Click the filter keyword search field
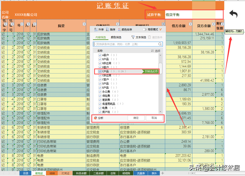 point(128,44)
